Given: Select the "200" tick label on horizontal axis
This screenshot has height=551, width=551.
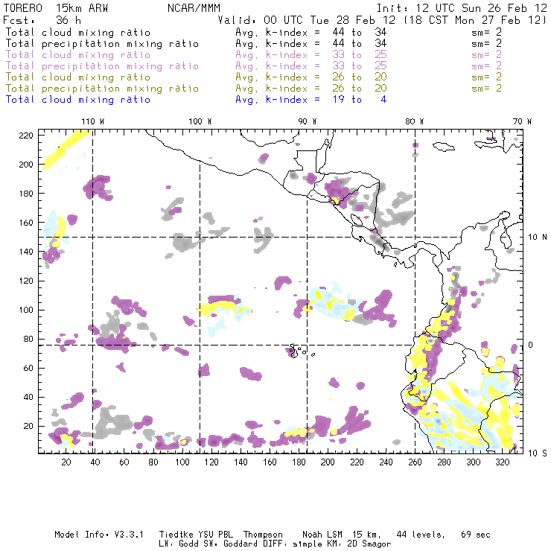Looking at the screenshot, I should [328, 462].
